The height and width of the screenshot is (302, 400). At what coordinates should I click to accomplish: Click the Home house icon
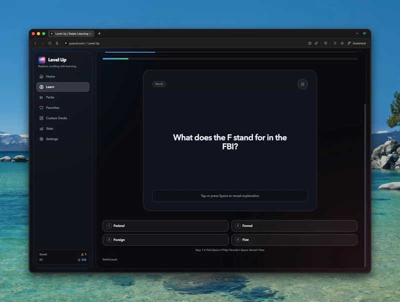[x=41, y=76]
